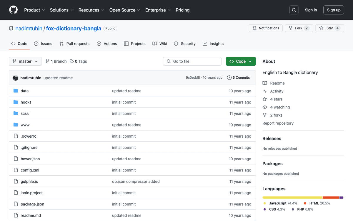Image resolution: width=353 pixels, height=221 pixels.
Task: Switch to the Issues tab
Action: pos(43,44)
